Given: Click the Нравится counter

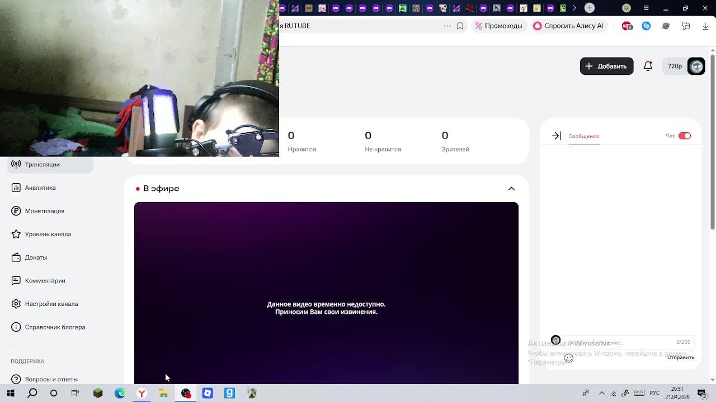Looking at the screenshot, I should [x=302, y=141].
